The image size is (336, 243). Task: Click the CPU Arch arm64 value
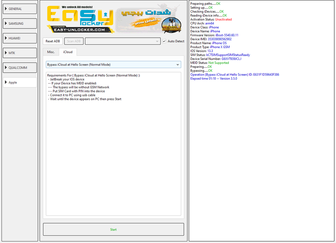(x=209, y=23)
